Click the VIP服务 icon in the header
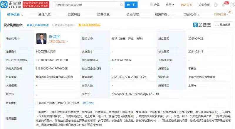Viewport: 235px width, 129px height. tap(186, 5)
